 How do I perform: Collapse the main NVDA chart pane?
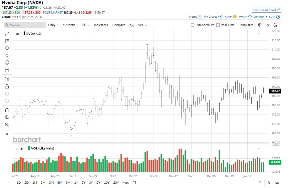259,34
